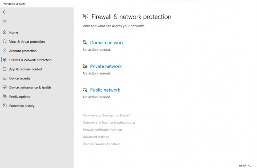Go to Protection history page
The height and width of the screenshot is (168, 257).
(x=22, y=106)
